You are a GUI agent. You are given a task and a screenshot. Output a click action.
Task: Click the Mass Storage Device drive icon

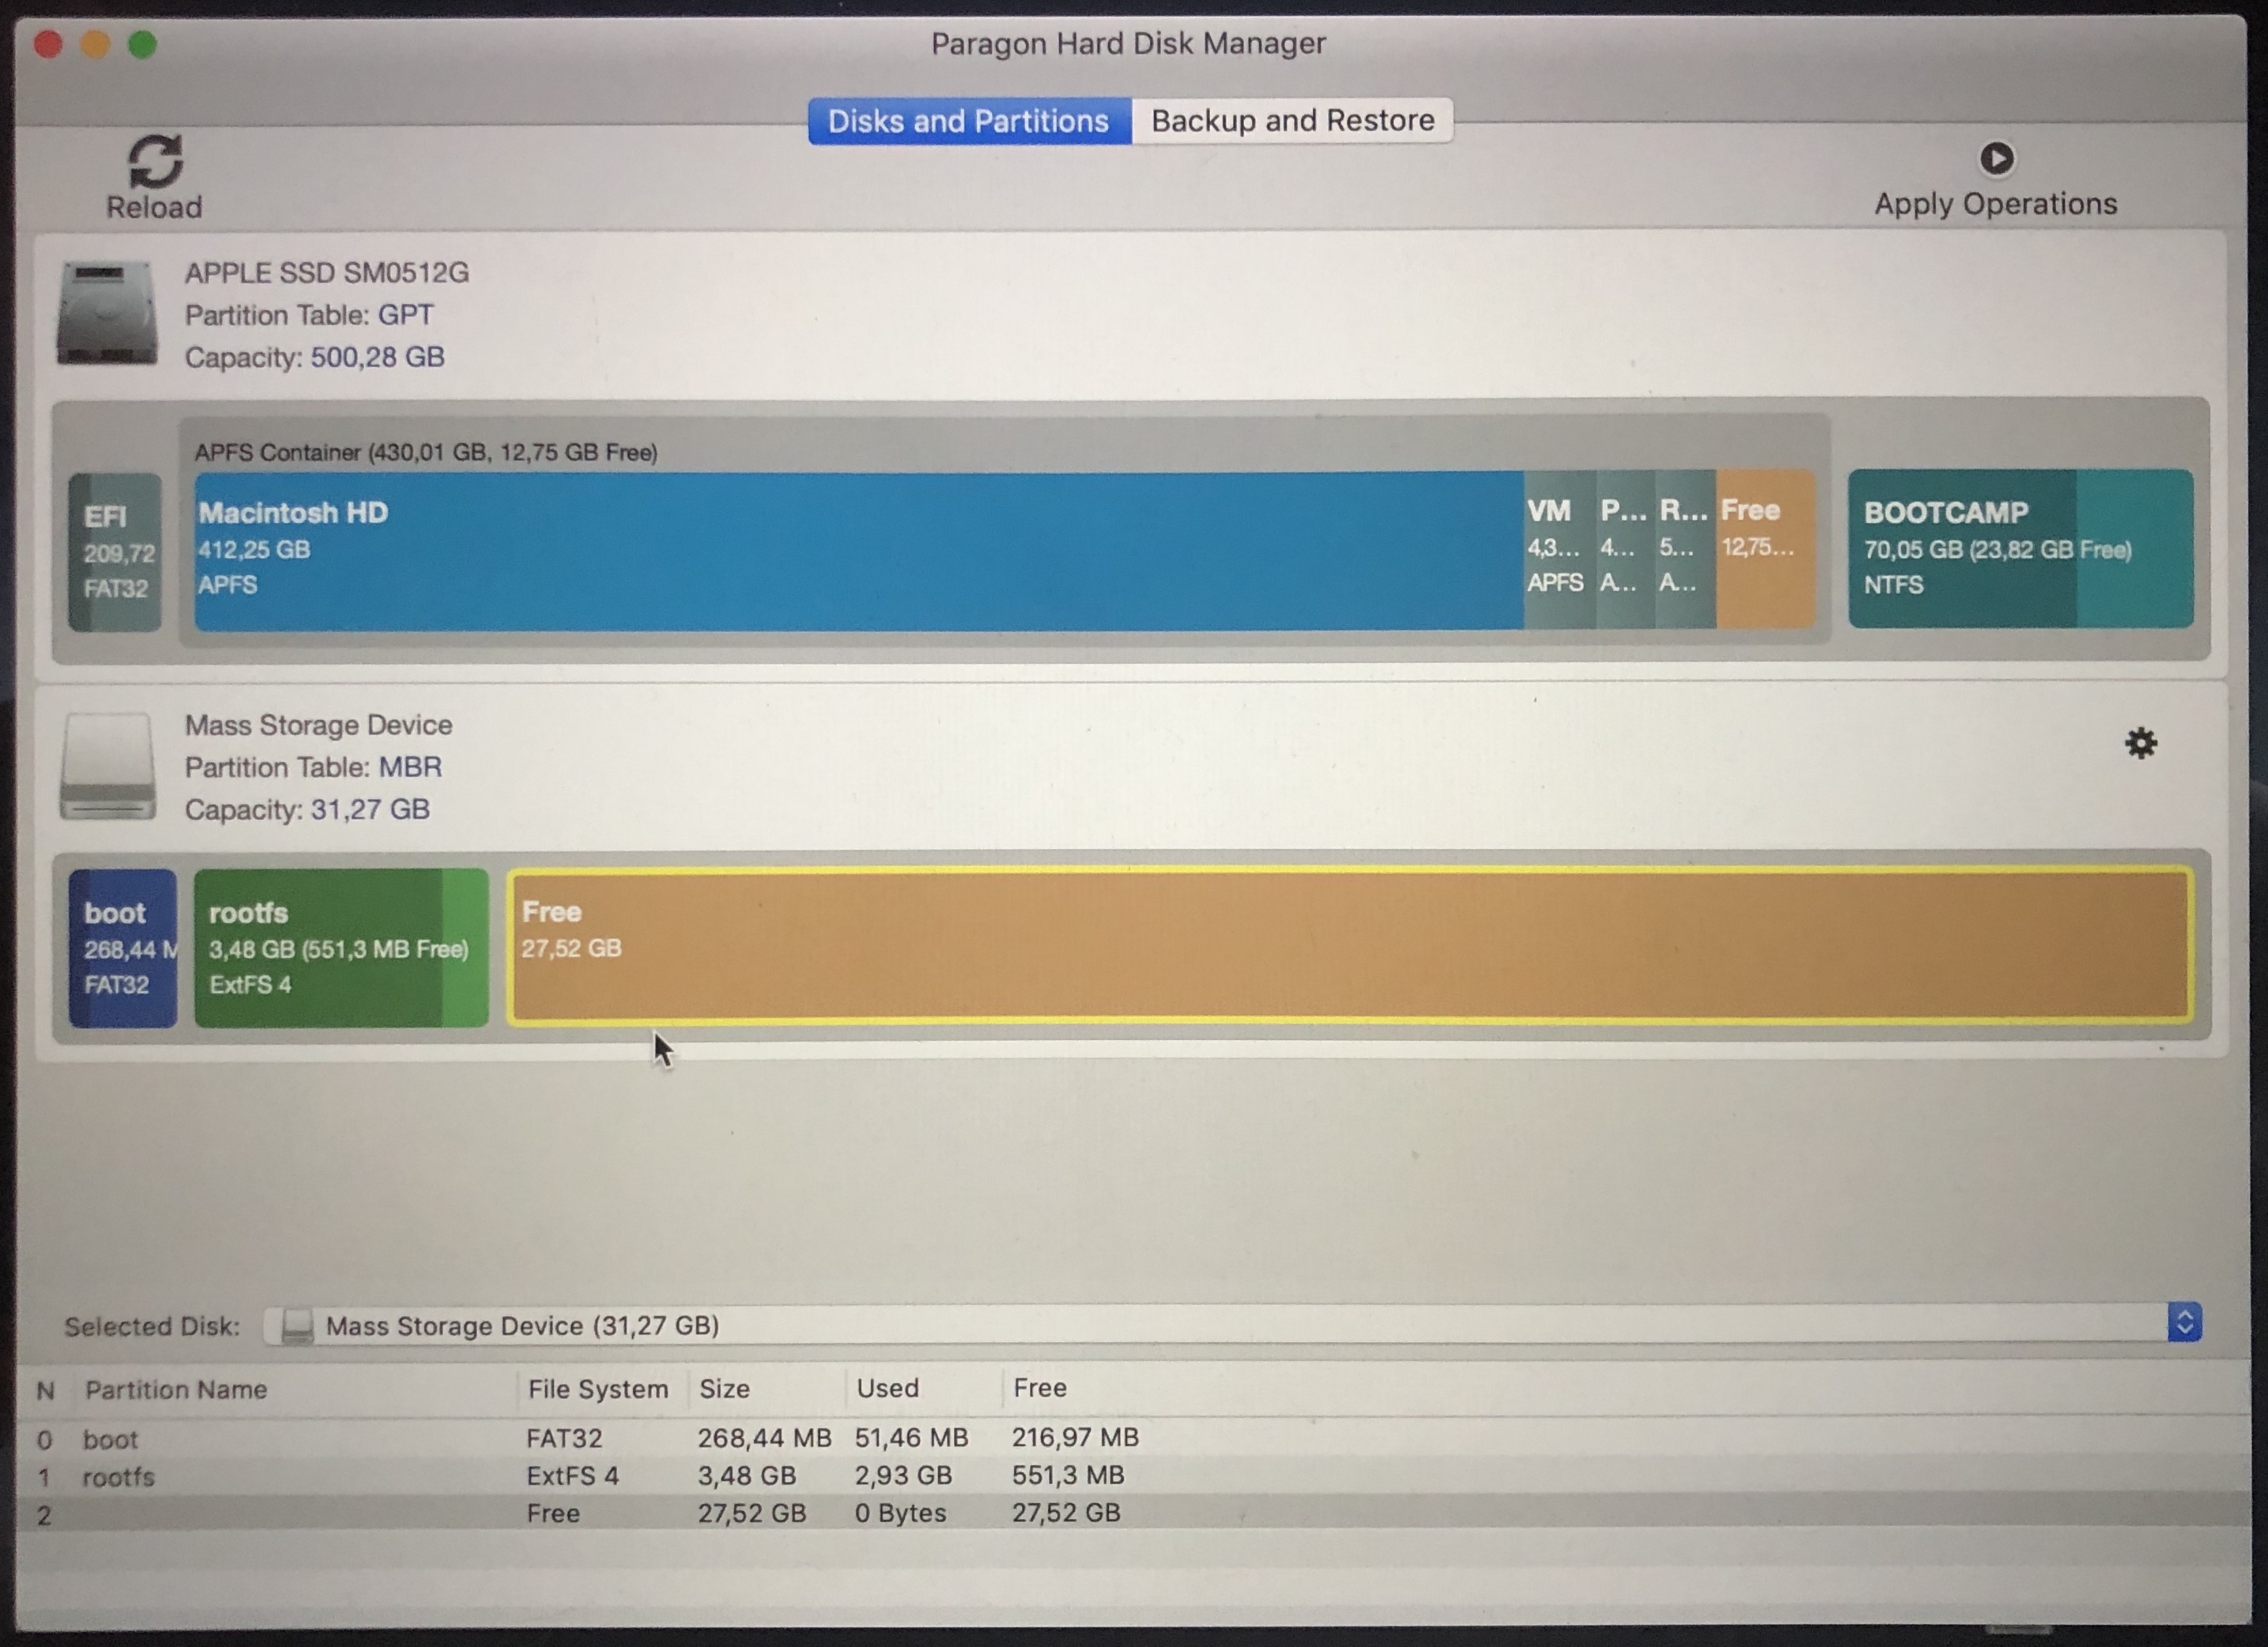[107, 767]
